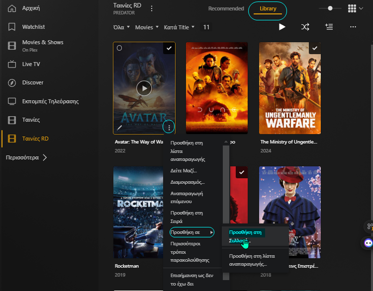Screen dimensions: 373x291
Task: Select Προσθήκη στη Συλλογή submenu item
Action: tap(255, 236)
